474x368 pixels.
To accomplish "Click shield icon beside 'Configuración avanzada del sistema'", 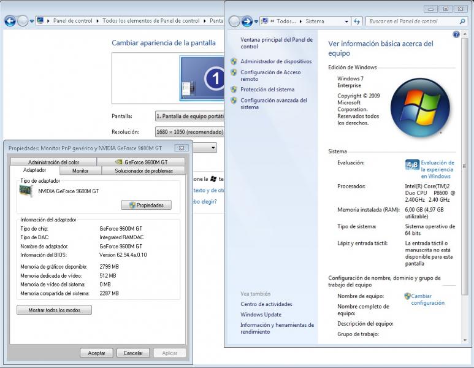I will [x=234, y=101].
